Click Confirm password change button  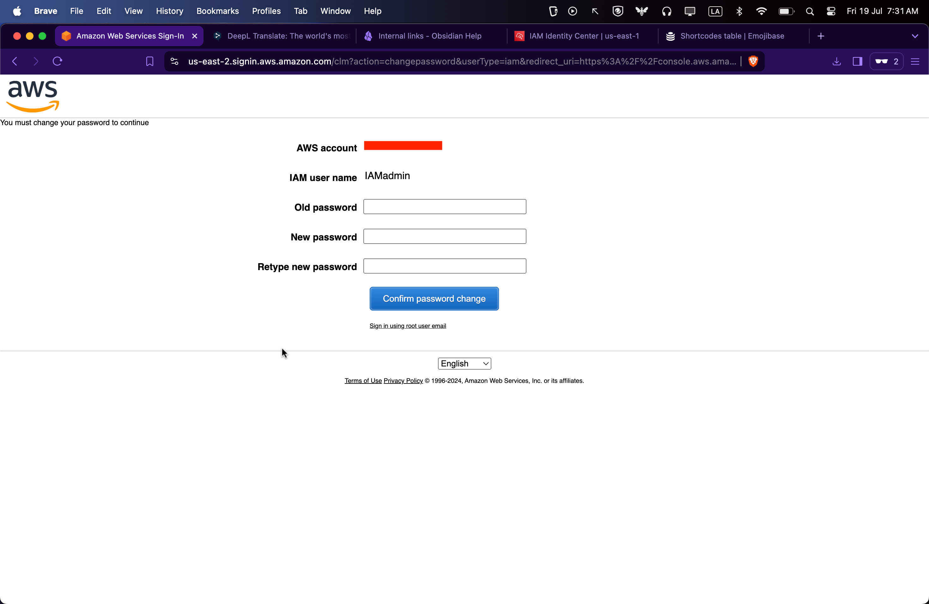click(x=434, y=299)
